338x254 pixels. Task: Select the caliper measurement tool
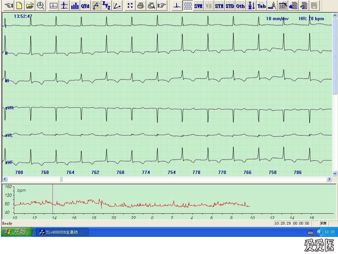(272, 6)
